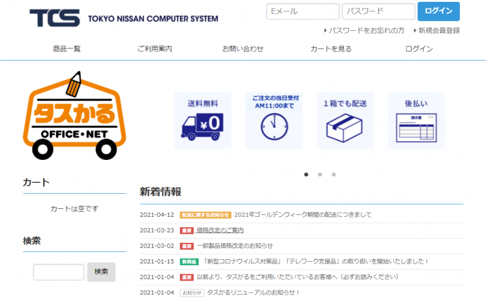Focus the Eメール input field
The image size is (486, 301).
(x=303, y=12)
